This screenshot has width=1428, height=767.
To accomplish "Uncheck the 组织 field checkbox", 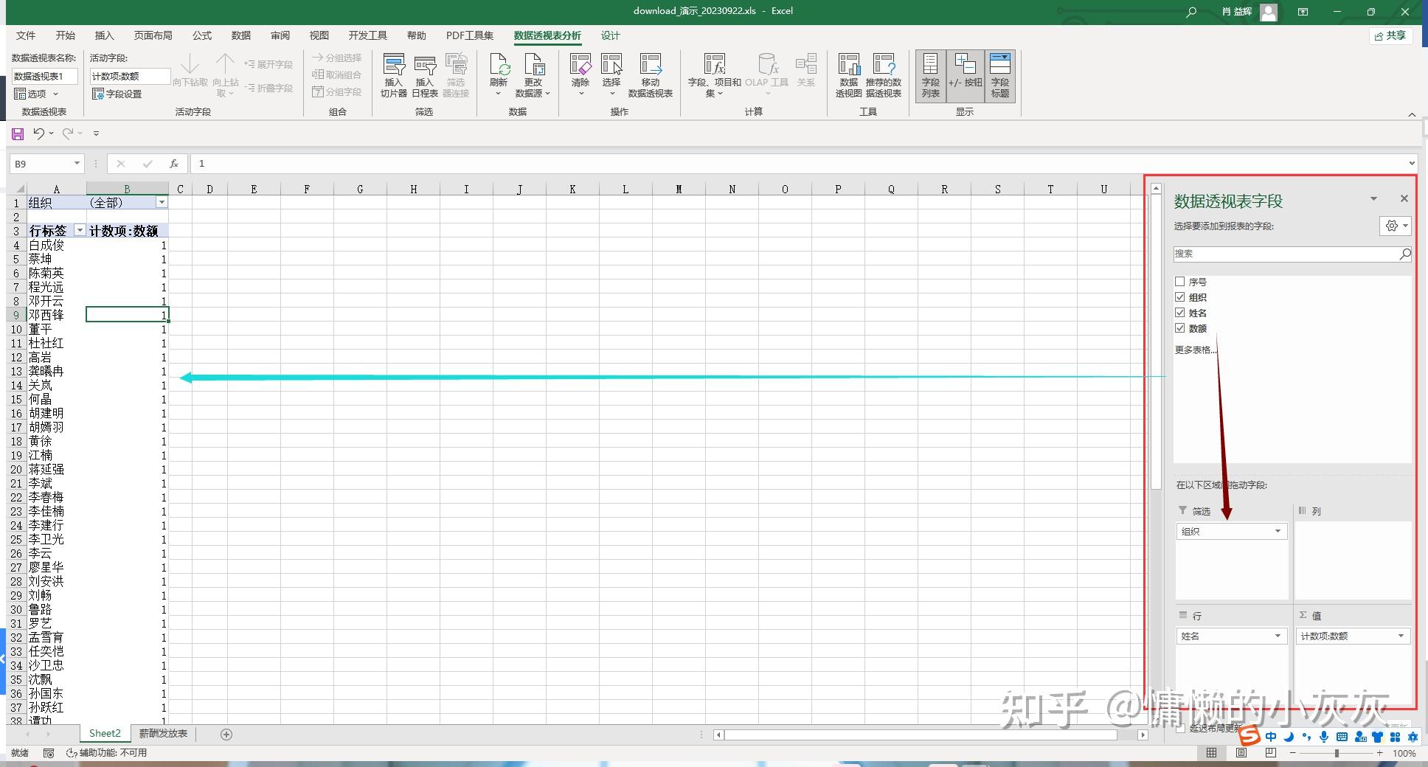I will click(1181, 296).
